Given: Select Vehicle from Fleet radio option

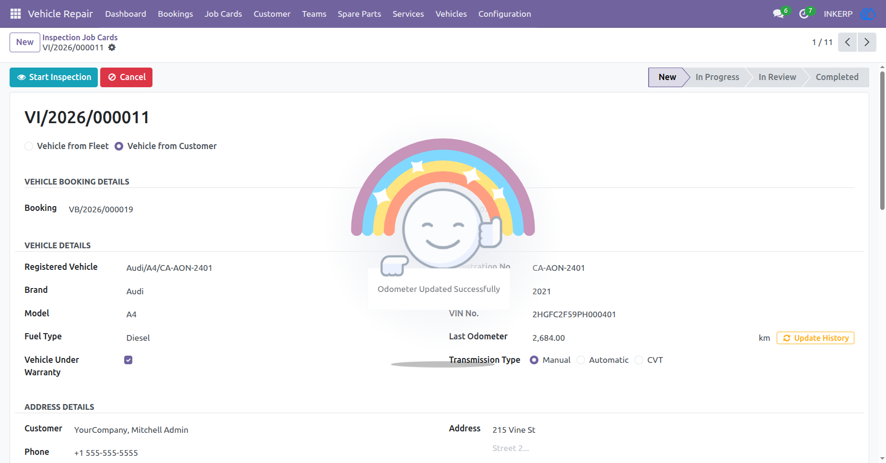Looking at the screenshot, I should (29, 146).
